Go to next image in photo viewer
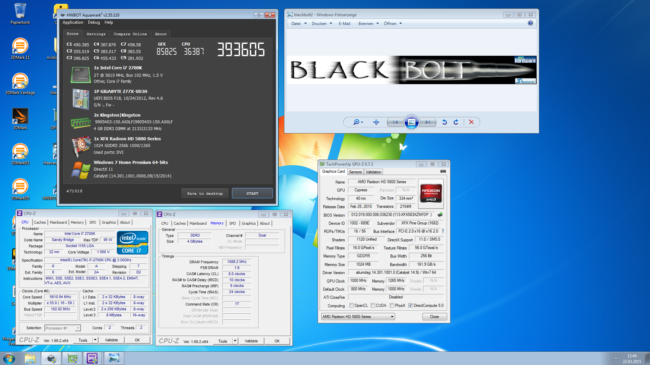 (428, 122)
